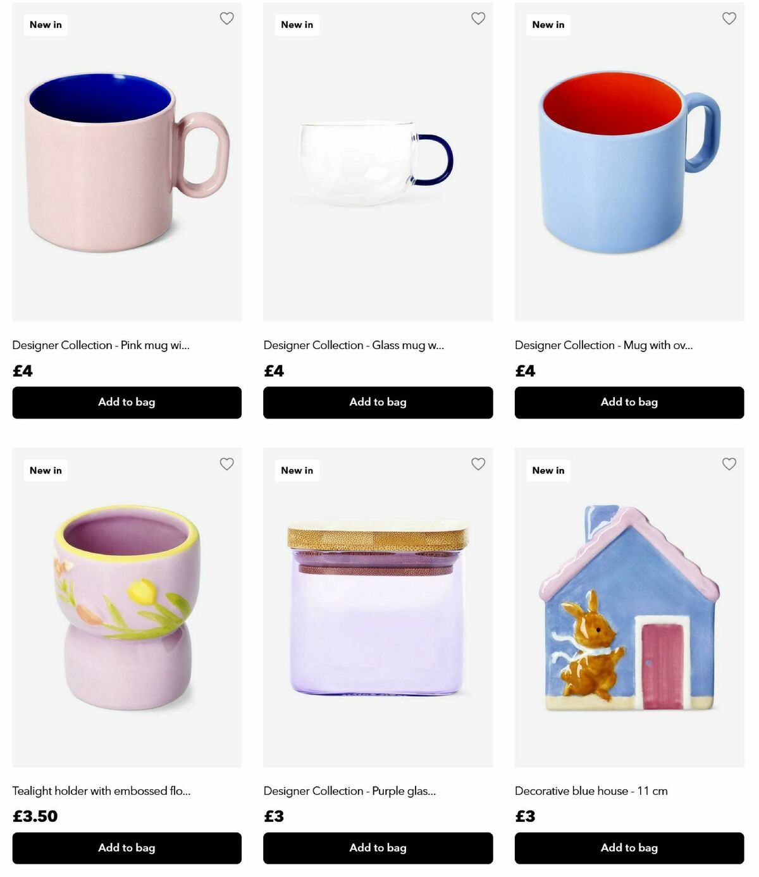Add glass mug to bag
The image size is (759, 877).
[x=378, y=402]
